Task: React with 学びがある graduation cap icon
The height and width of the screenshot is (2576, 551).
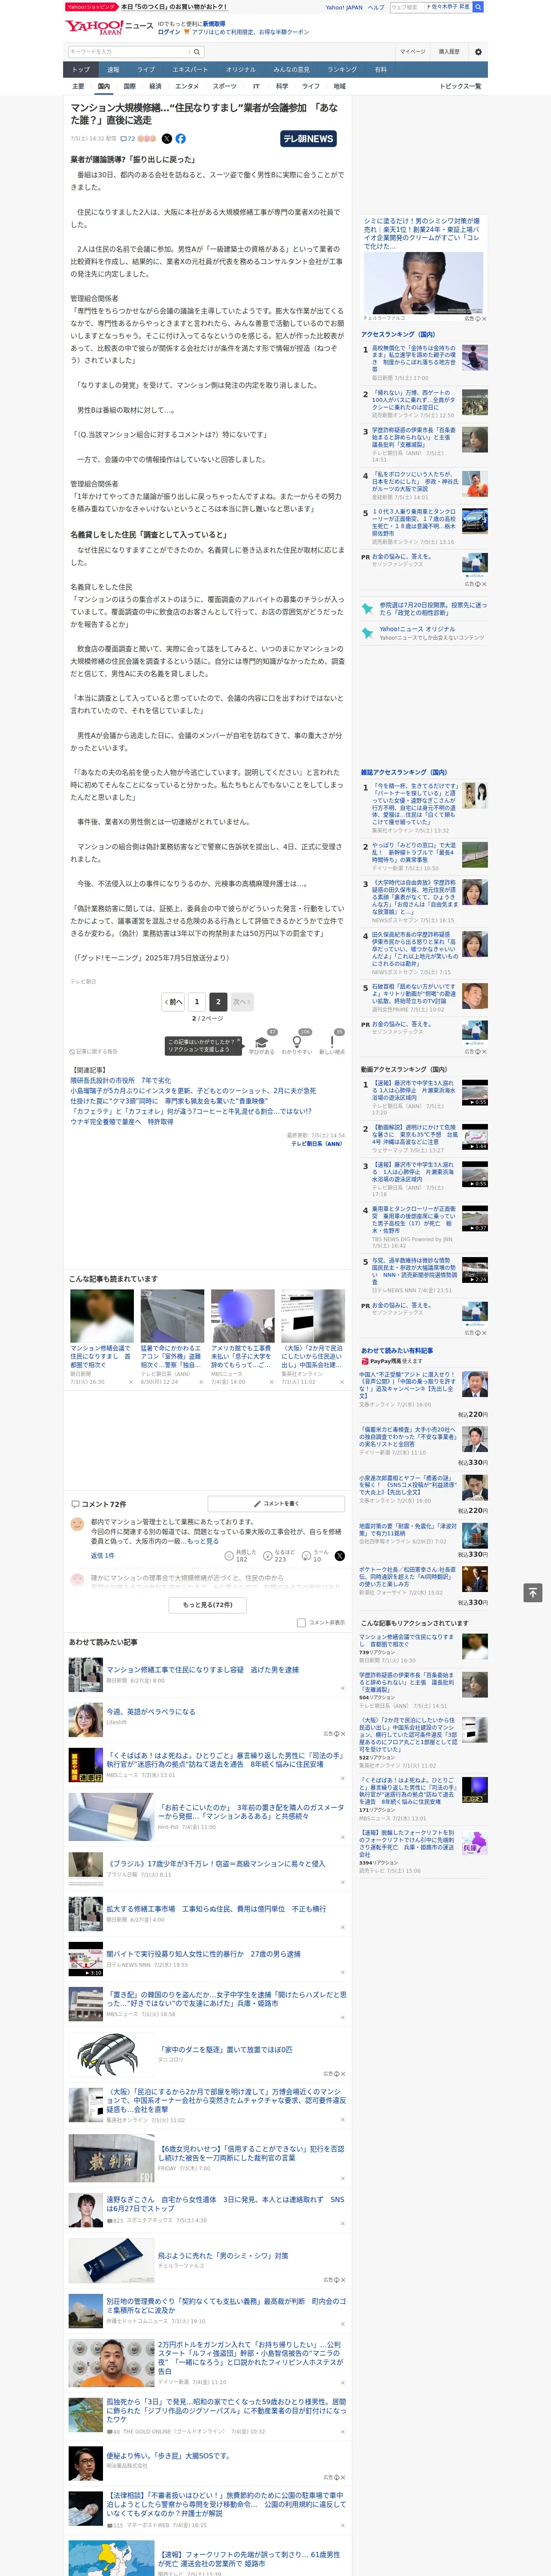Action: pyautogui.click(x=262, y=1042)
